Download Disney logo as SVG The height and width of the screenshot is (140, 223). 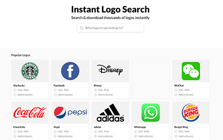click(101, 90)
